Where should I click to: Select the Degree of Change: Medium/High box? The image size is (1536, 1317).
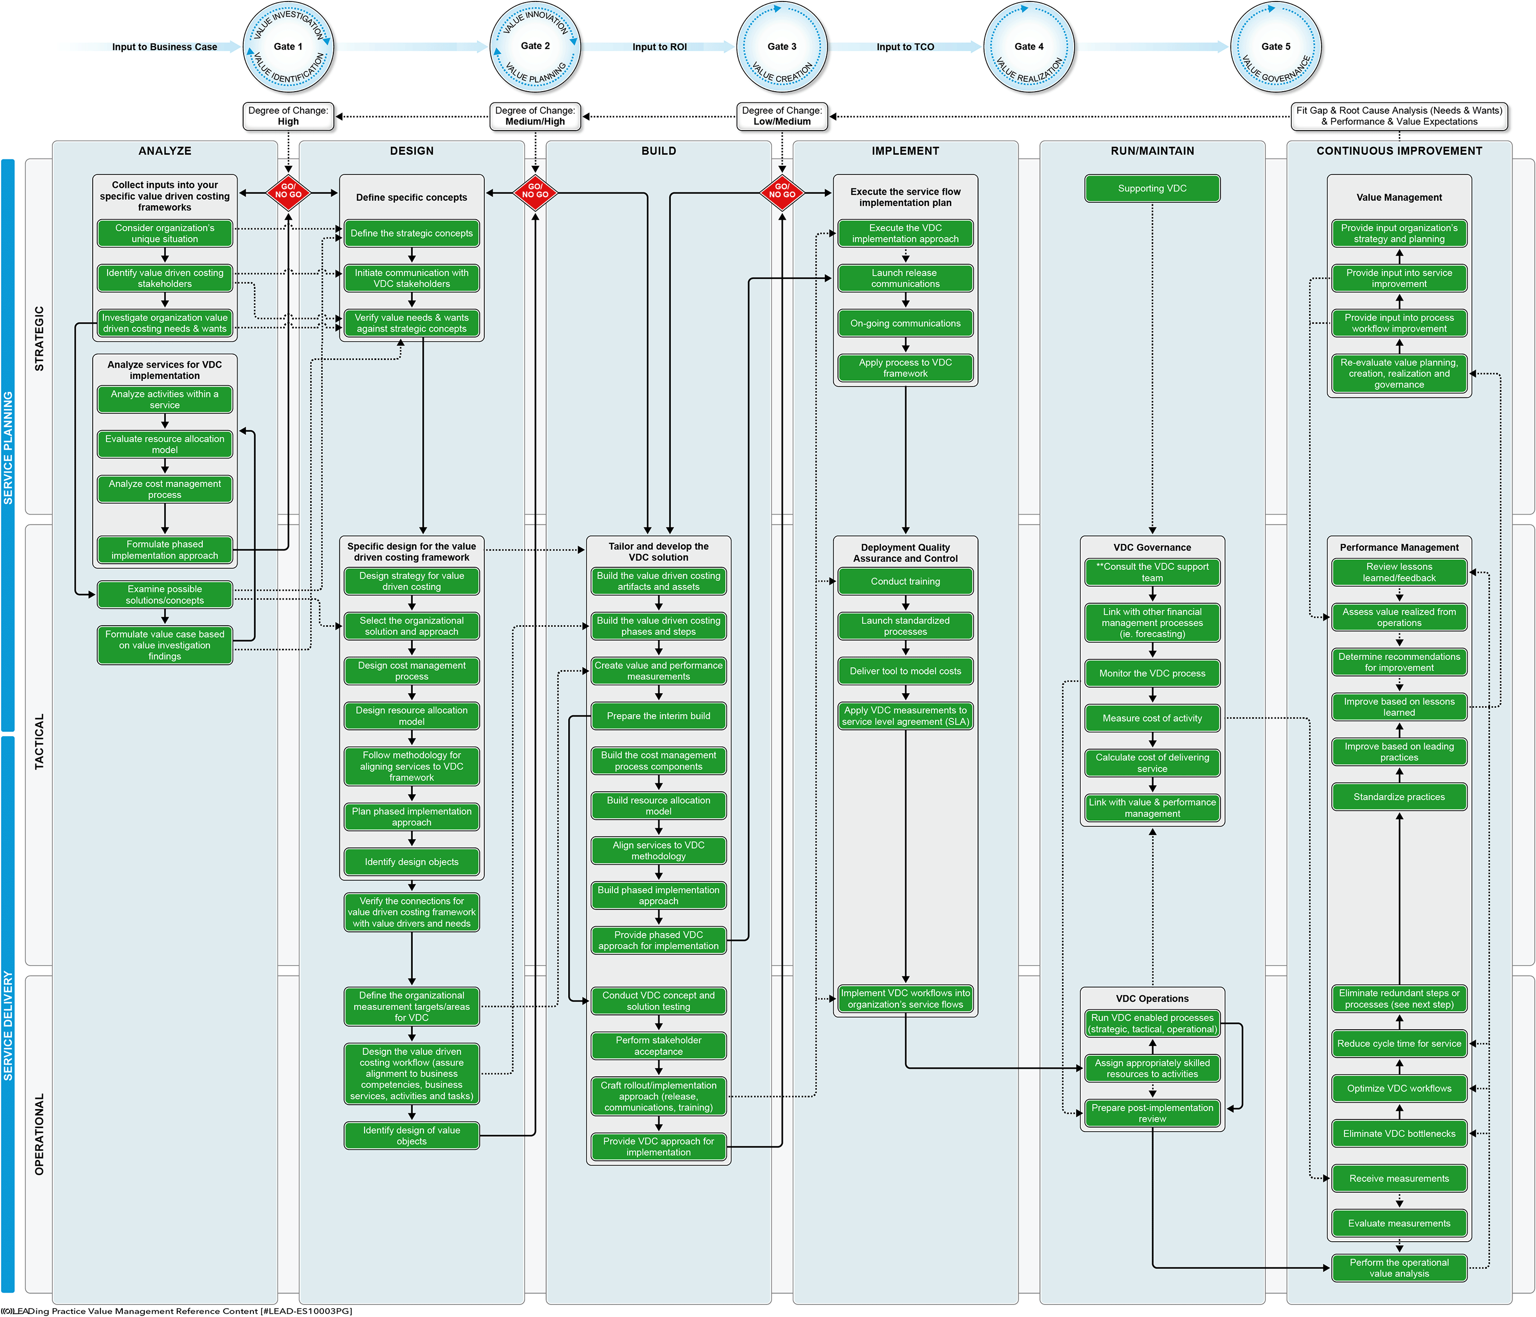pyautogui.click(x=535, y=116)
